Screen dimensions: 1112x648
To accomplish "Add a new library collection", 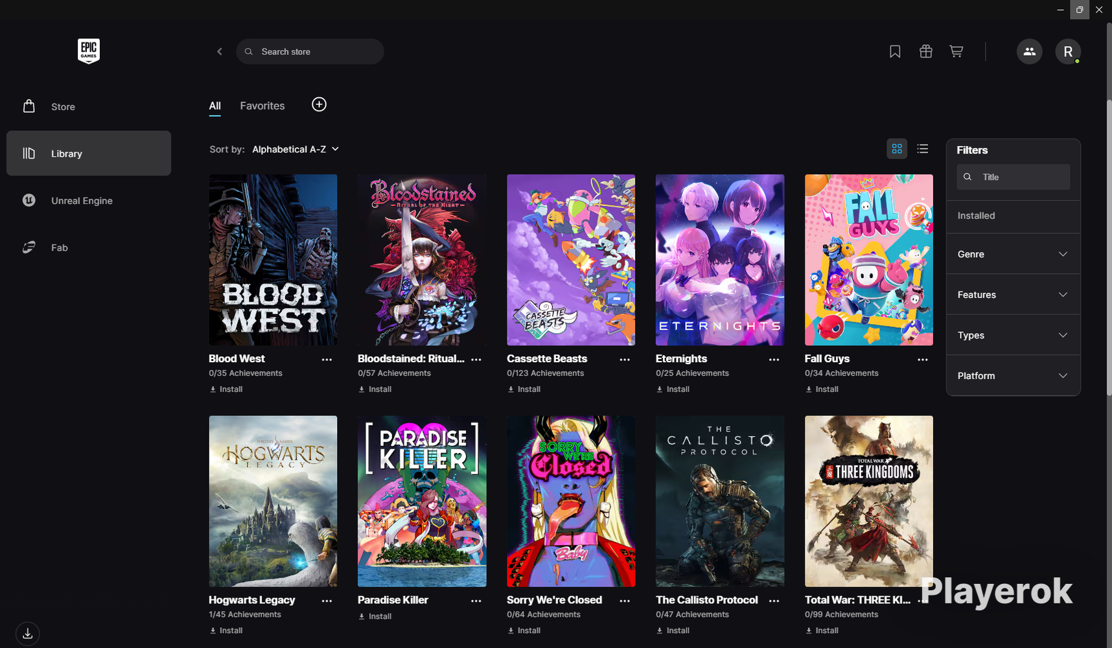I will [x=319, y=104].
